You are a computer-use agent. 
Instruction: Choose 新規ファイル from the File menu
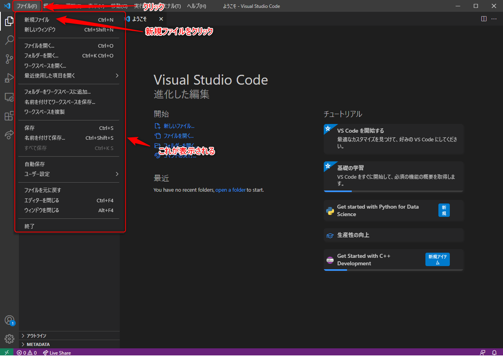(69, 20)
